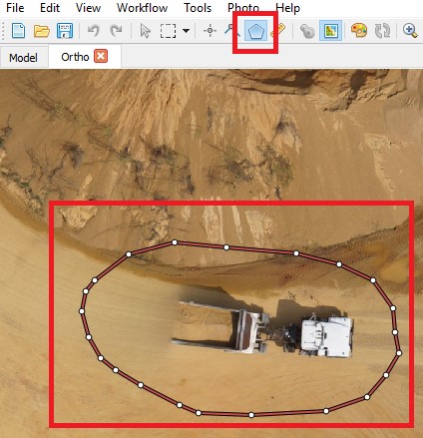Close the Ortho tab
This screenshot has width=423, height=438.
pyautogui.click(x=101, y=56)
